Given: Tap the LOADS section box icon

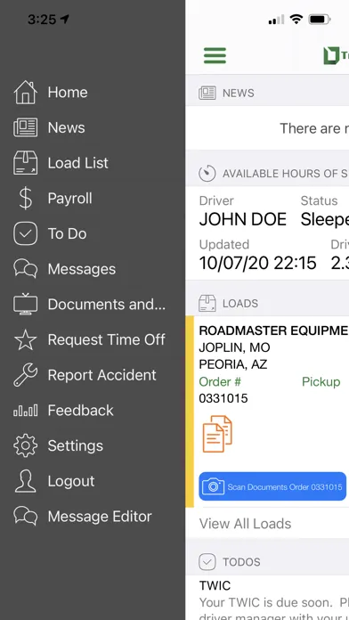Looking at the screenshot, I should 207,303.
